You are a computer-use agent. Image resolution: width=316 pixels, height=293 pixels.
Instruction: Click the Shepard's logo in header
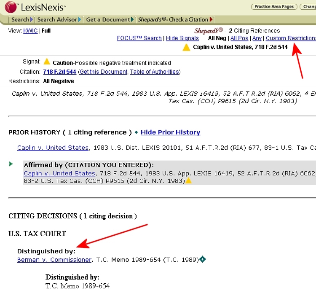[x=209, y=31]
